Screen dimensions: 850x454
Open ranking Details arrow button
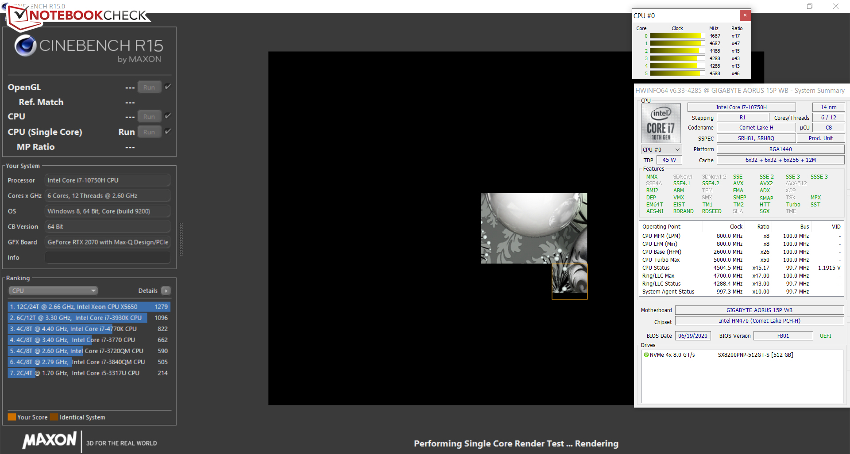[166, 290]
